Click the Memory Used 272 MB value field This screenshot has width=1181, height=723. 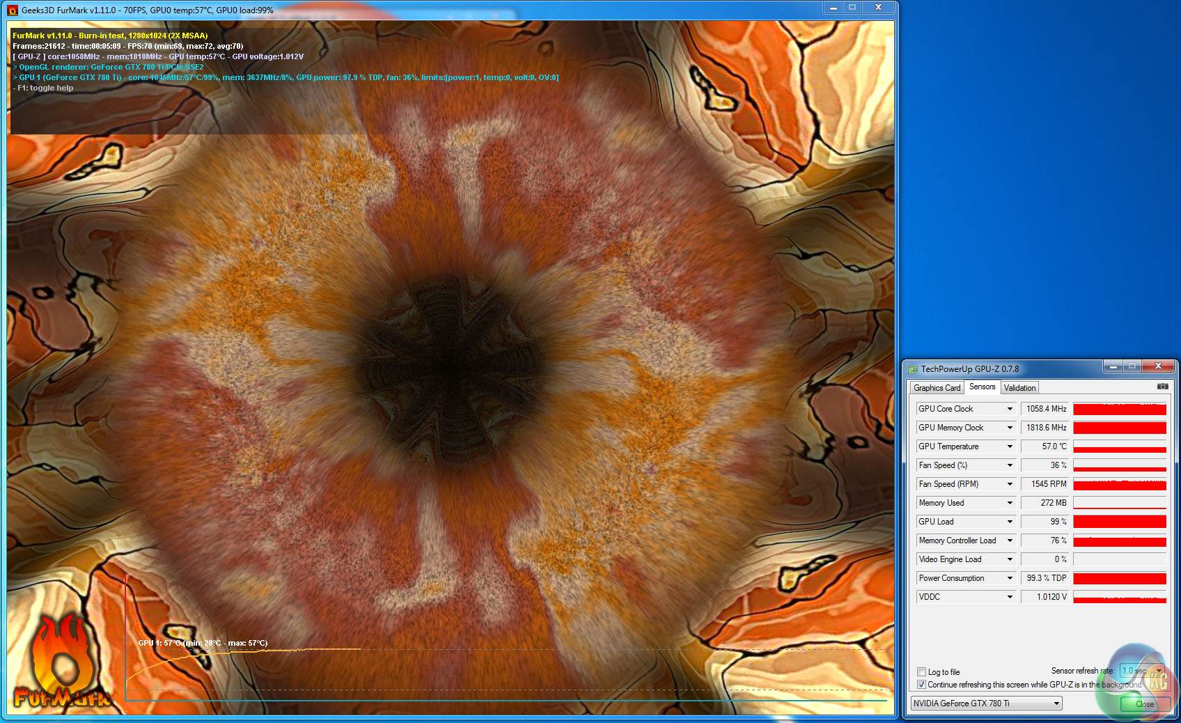click(x=1045, y=503)
